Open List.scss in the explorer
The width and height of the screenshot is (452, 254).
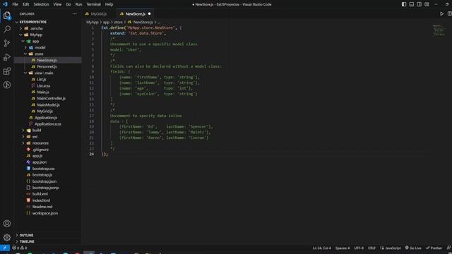pos(43,85)
